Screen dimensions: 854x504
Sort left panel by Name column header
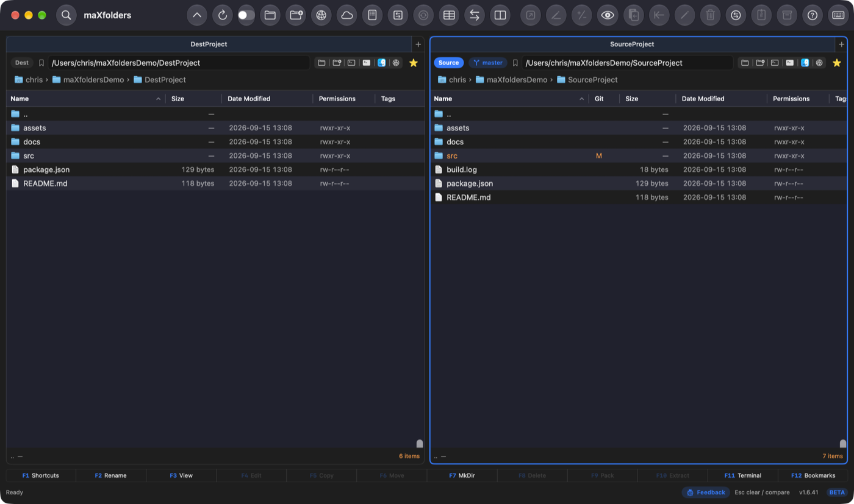[x=85, y=99]
